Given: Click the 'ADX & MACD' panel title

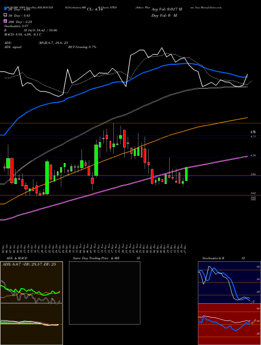Looking at the screenshot, I should click(x=17, y=258).
